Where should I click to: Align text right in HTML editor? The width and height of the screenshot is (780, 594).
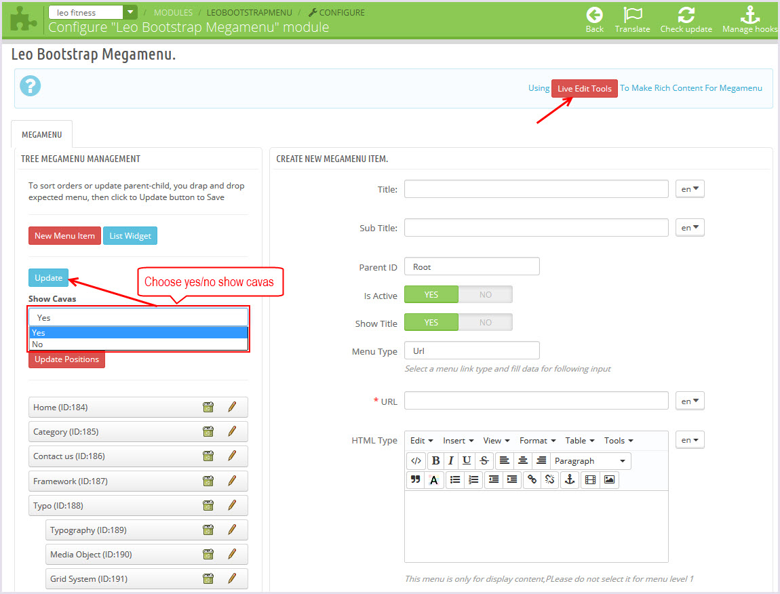point(541,460)
